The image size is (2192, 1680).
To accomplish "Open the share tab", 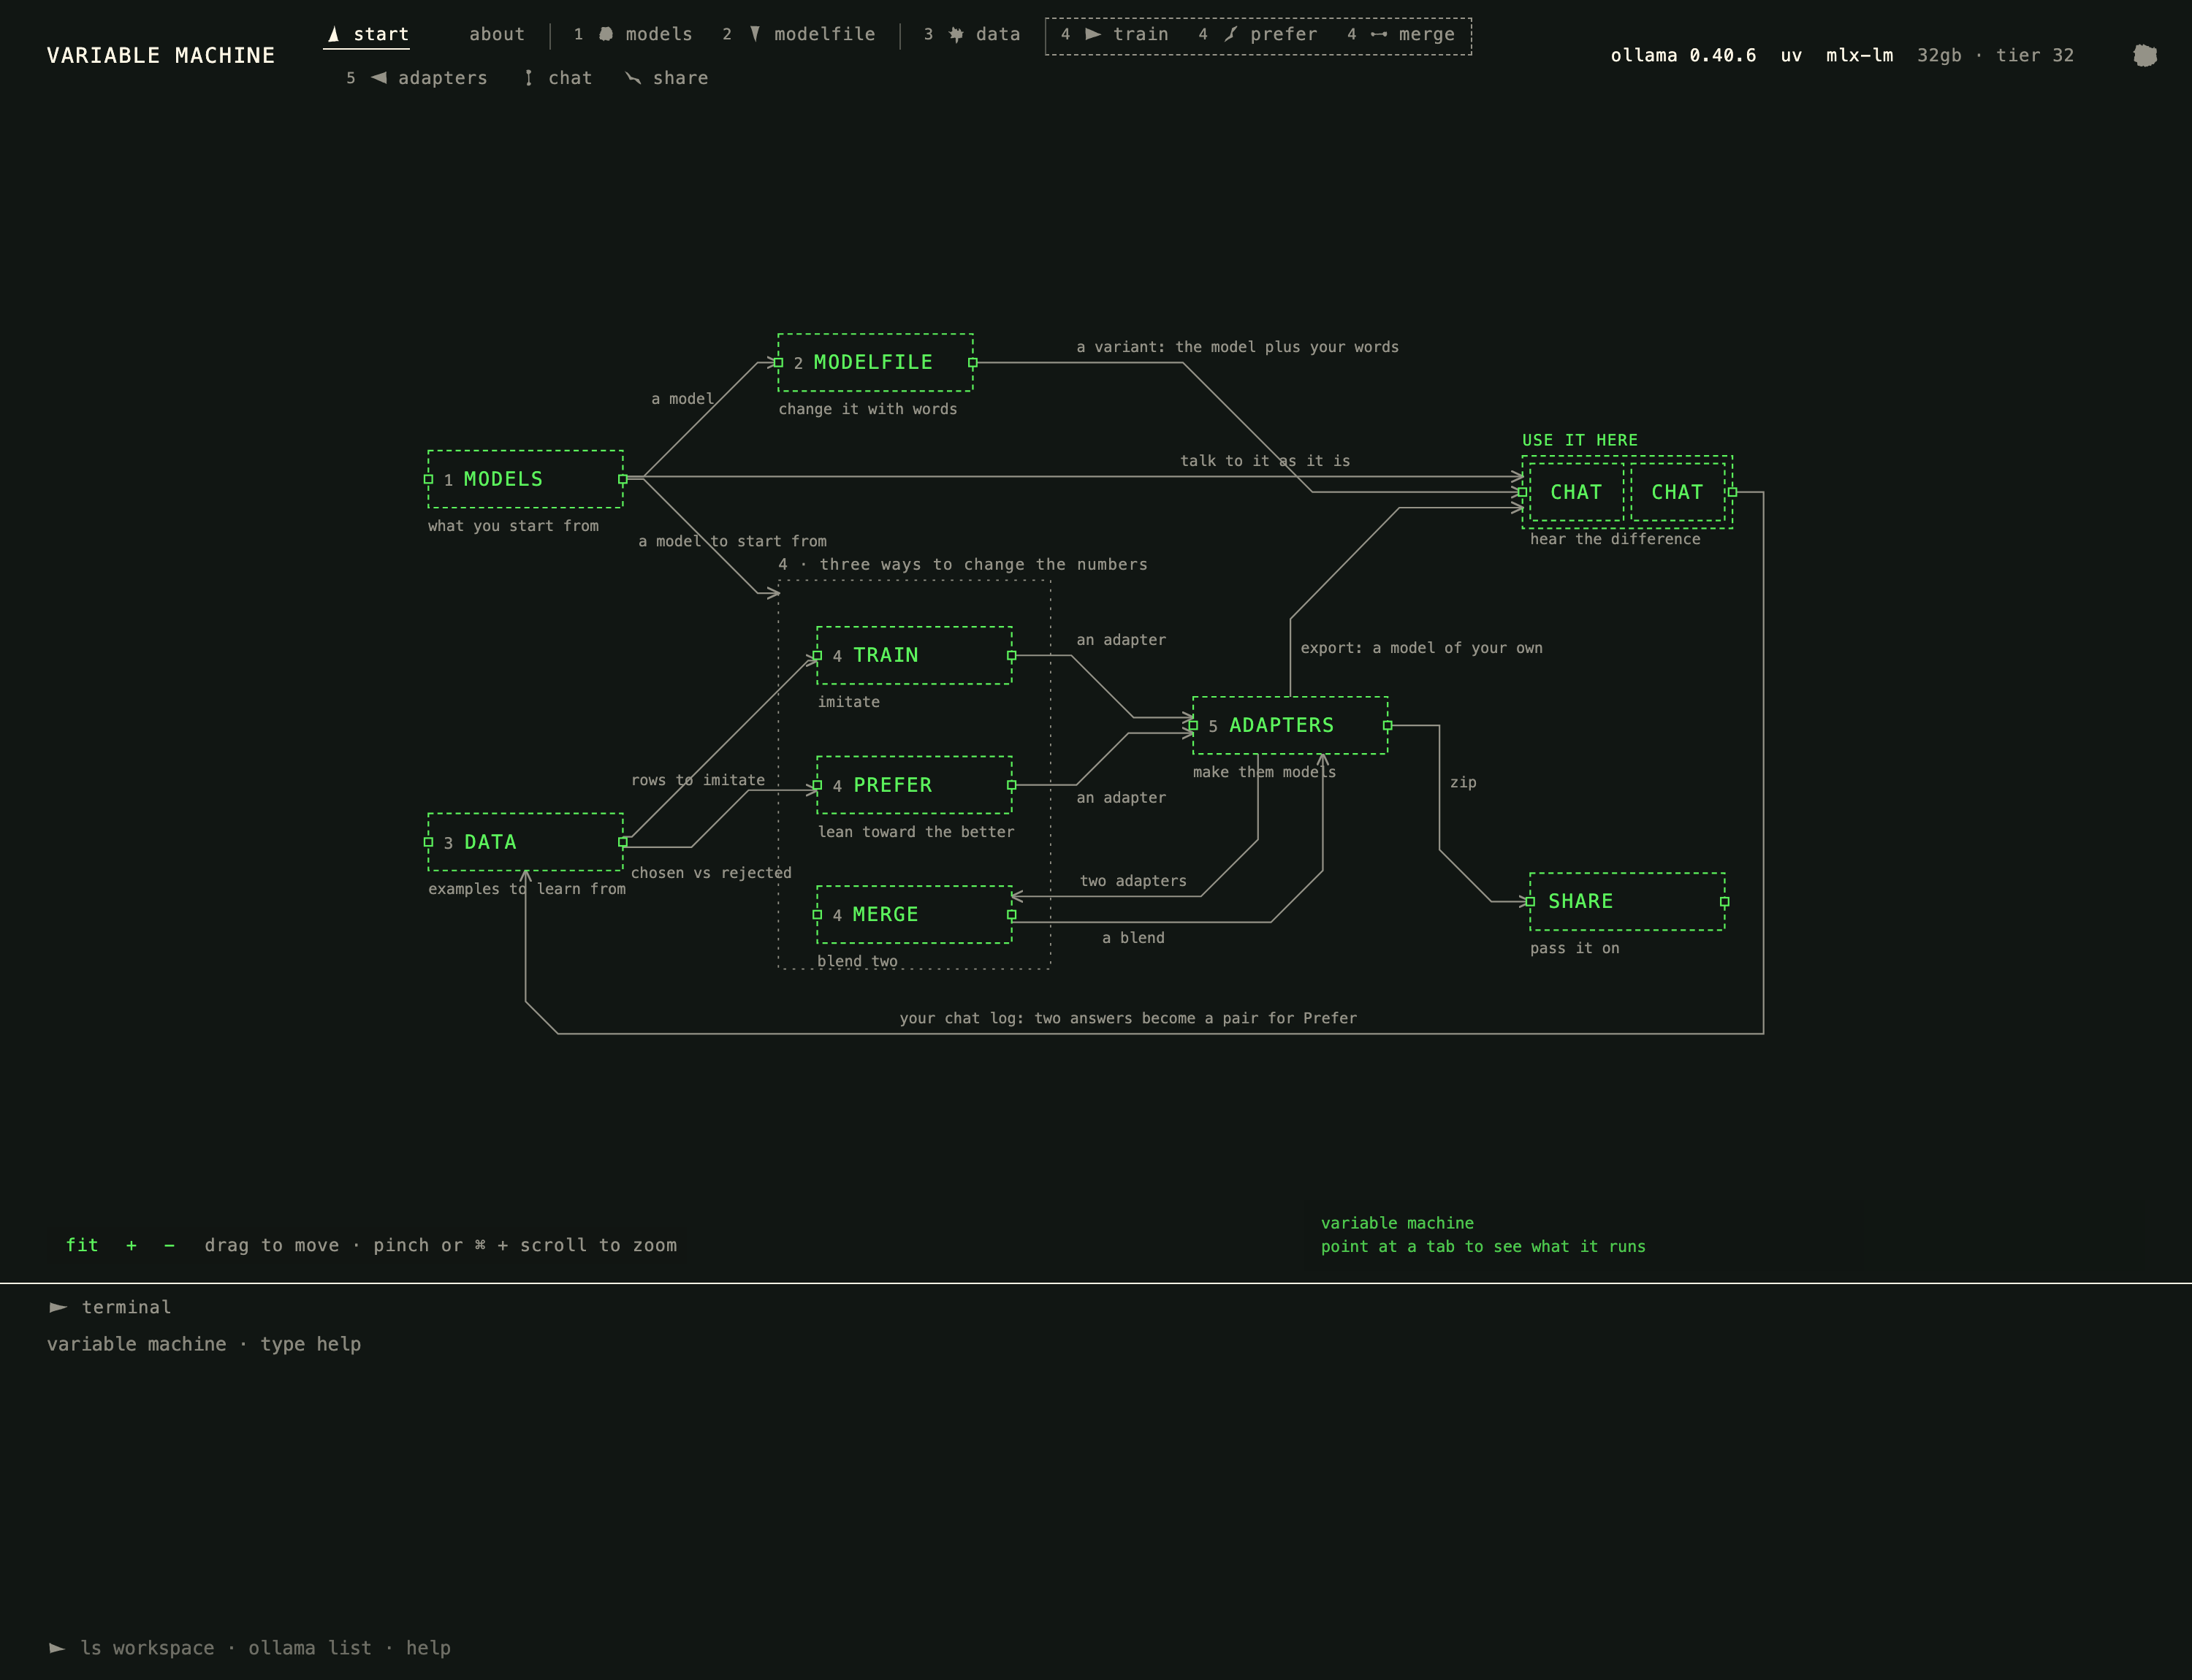I will tap(666, 78).
